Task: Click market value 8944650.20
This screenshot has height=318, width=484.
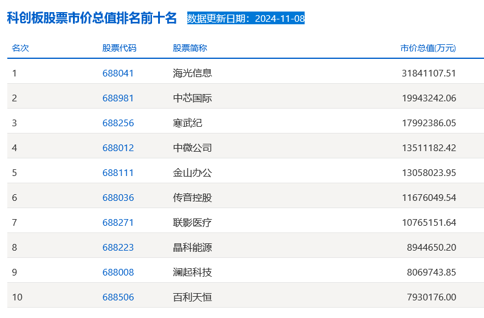Action: coord(431,248)
